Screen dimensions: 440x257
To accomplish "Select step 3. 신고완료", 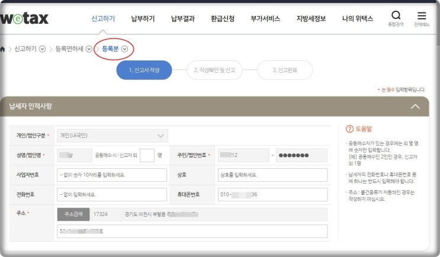I will 284,70.
